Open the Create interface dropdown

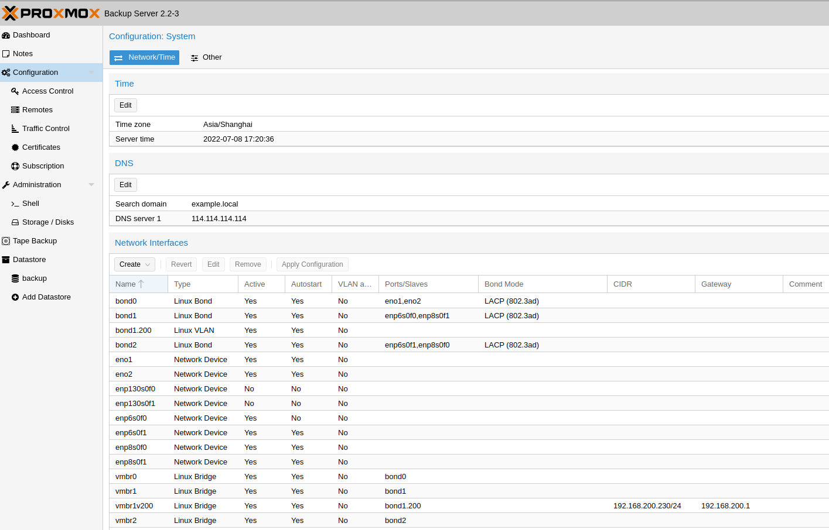(135, 264)
